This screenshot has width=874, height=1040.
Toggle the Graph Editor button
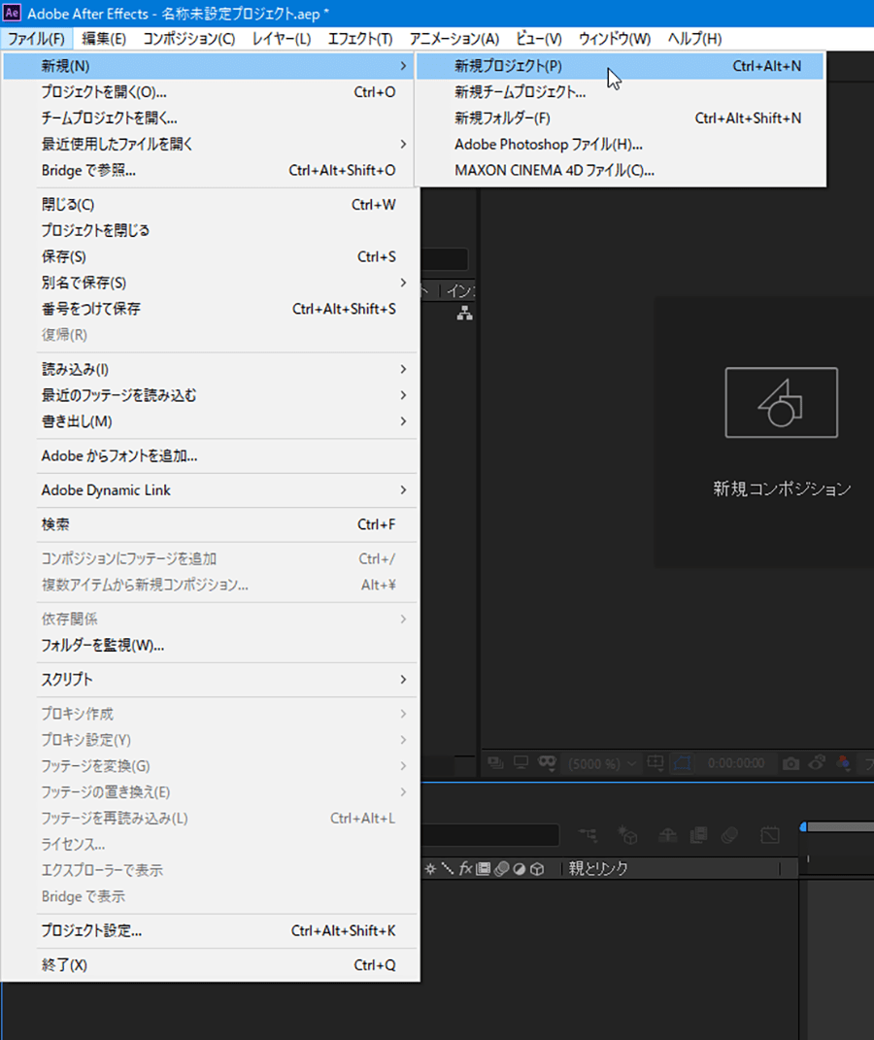click(x=770, y=835)
